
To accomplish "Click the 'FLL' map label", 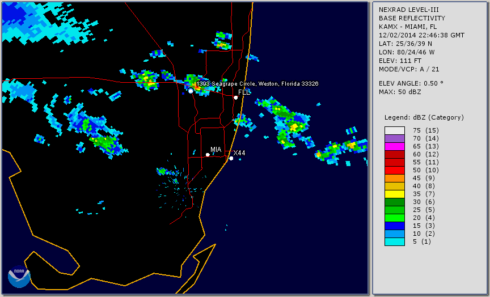I will pos(244,92).
